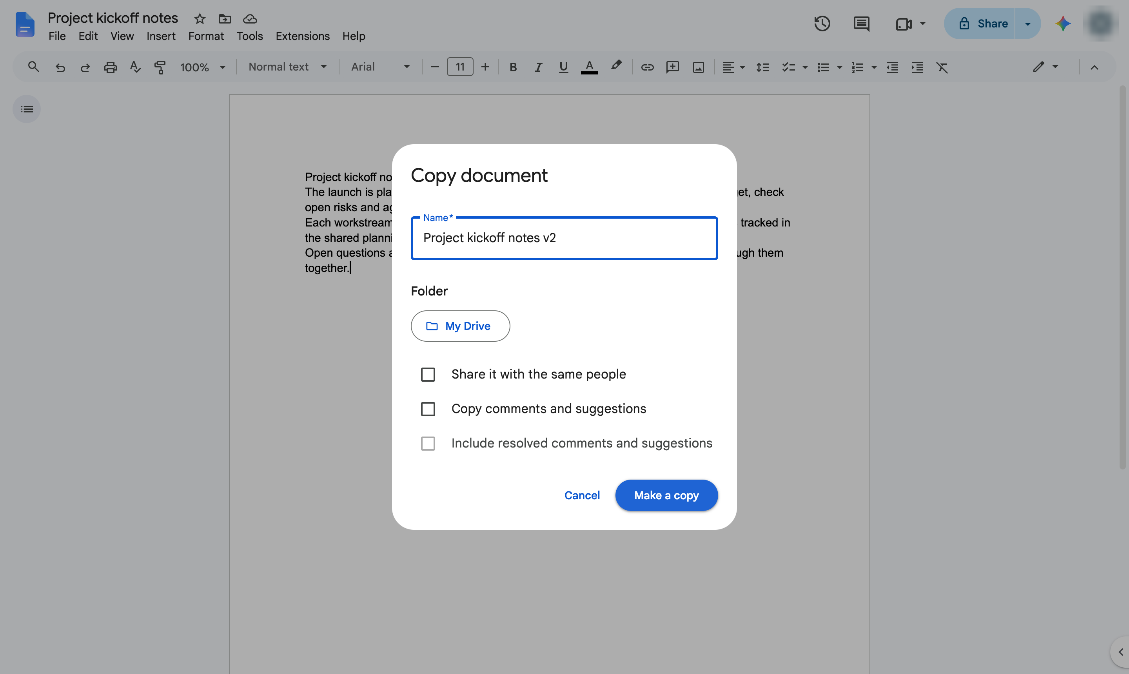Screen dimensions: 1129x674
Task: Check Copy comments and suggestions
Action: click(x=428, y=409)
